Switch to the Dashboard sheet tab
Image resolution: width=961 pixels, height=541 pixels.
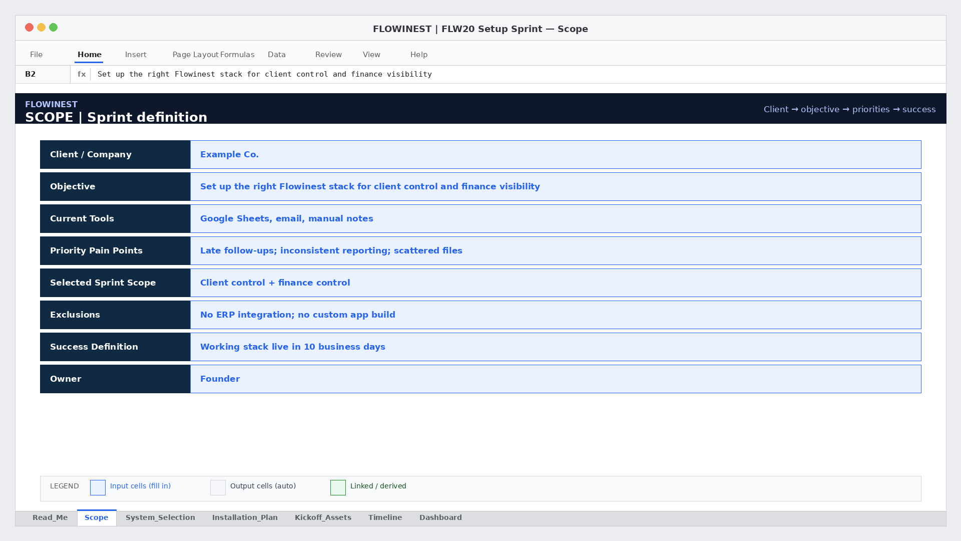tap(440, 517)
